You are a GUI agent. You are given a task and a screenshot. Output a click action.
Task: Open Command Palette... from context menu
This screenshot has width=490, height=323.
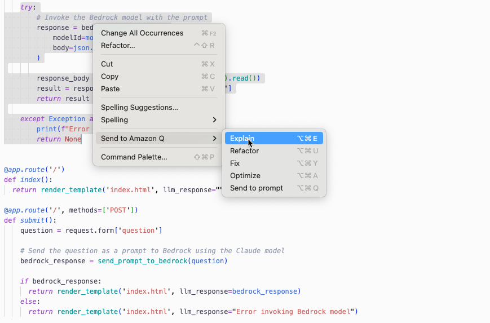(x=134, y=157)
